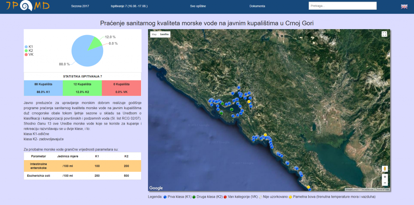Select the green 12 Kupališta K2 cell
Viewport: 414px width, 205px height.
(x=82, y=88)
